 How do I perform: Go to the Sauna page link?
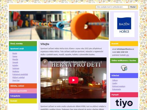pos(15,56)
